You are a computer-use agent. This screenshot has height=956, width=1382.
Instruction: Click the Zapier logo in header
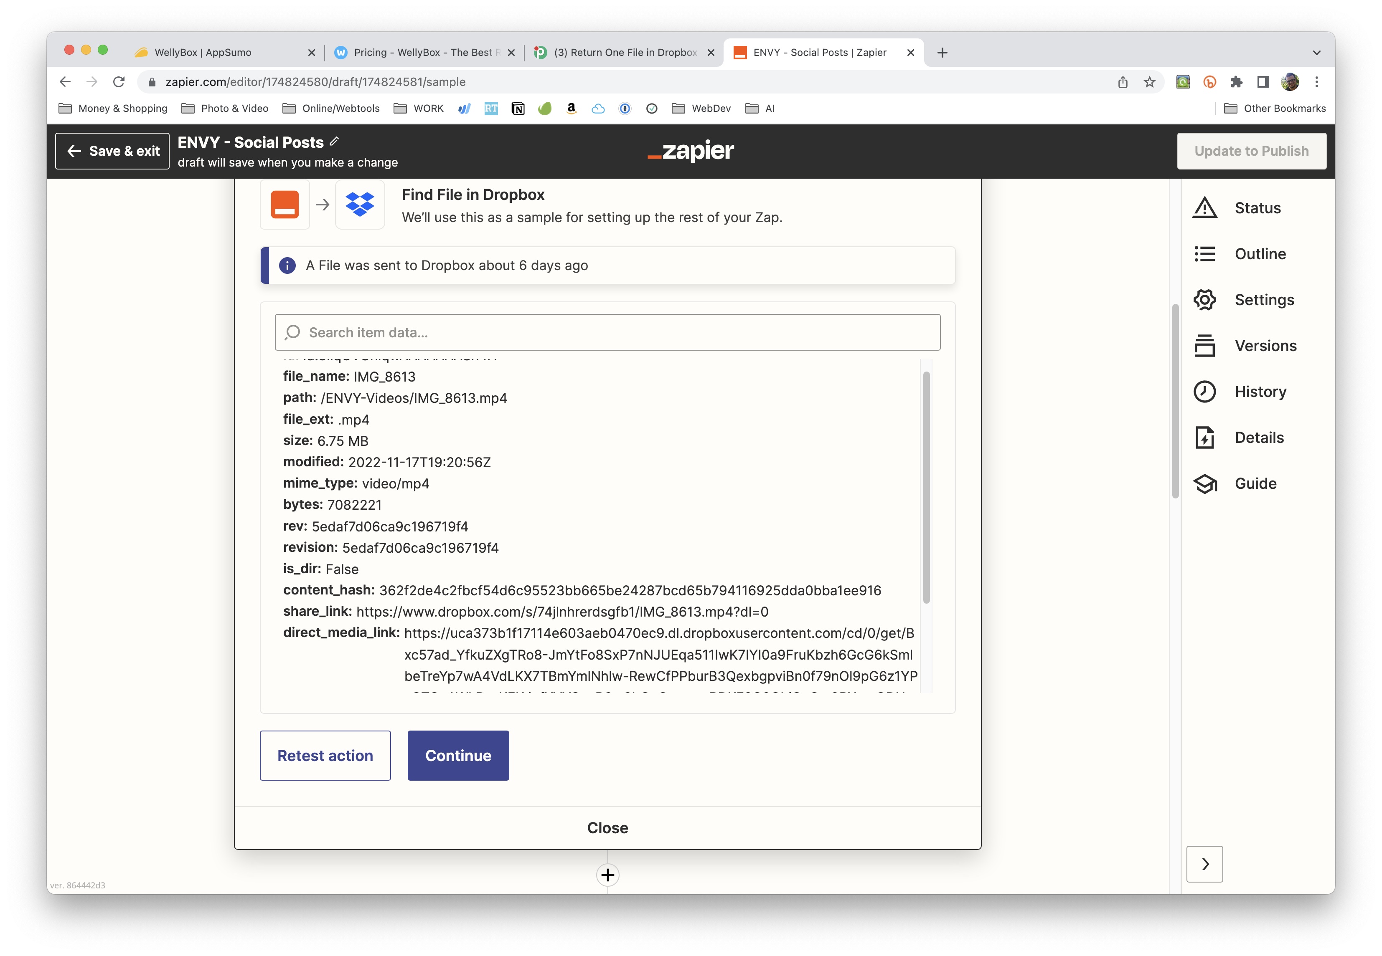[691, 151]
